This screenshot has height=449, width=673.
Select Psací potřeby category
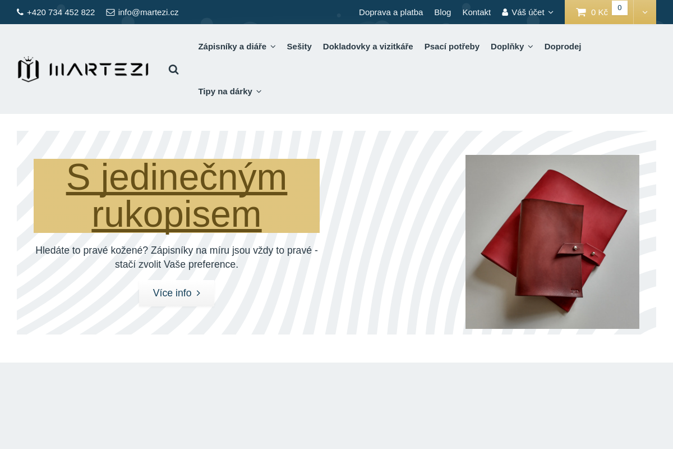coord(451,47)
